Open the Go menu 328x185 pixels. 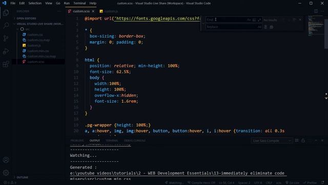click(x=58, y=3)
